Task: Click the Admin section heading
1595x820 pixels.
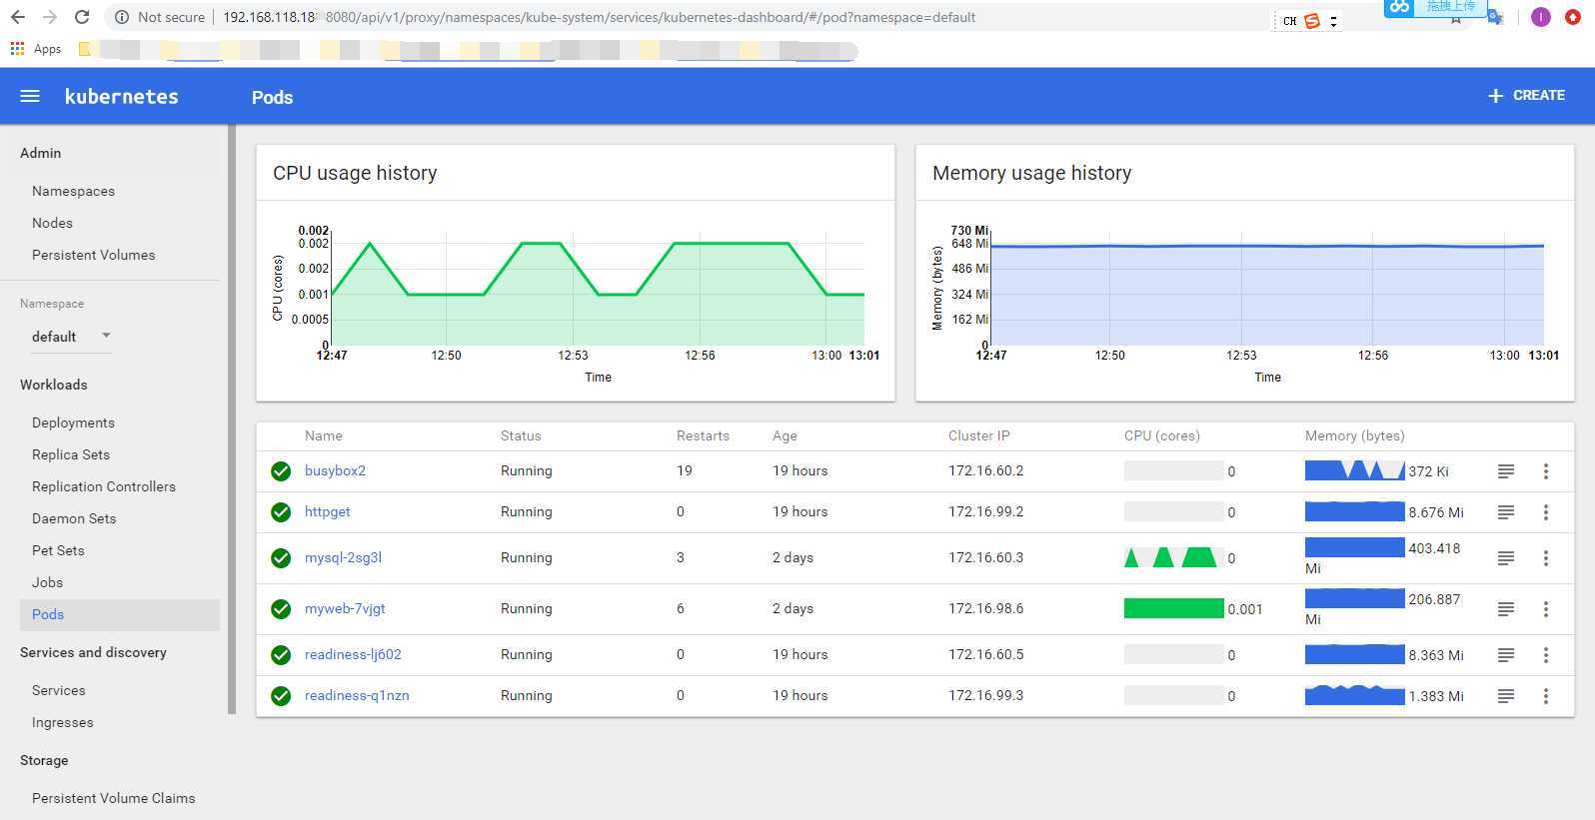Action: click(40, 153)
